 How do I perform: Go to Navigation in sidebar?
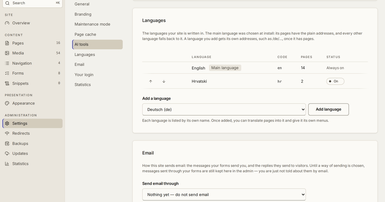pyautogui.click(x=32, y=63)
